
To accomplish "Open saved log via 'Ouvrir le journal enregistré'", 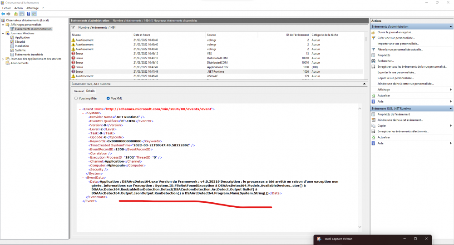I will [x=395, y=32].
